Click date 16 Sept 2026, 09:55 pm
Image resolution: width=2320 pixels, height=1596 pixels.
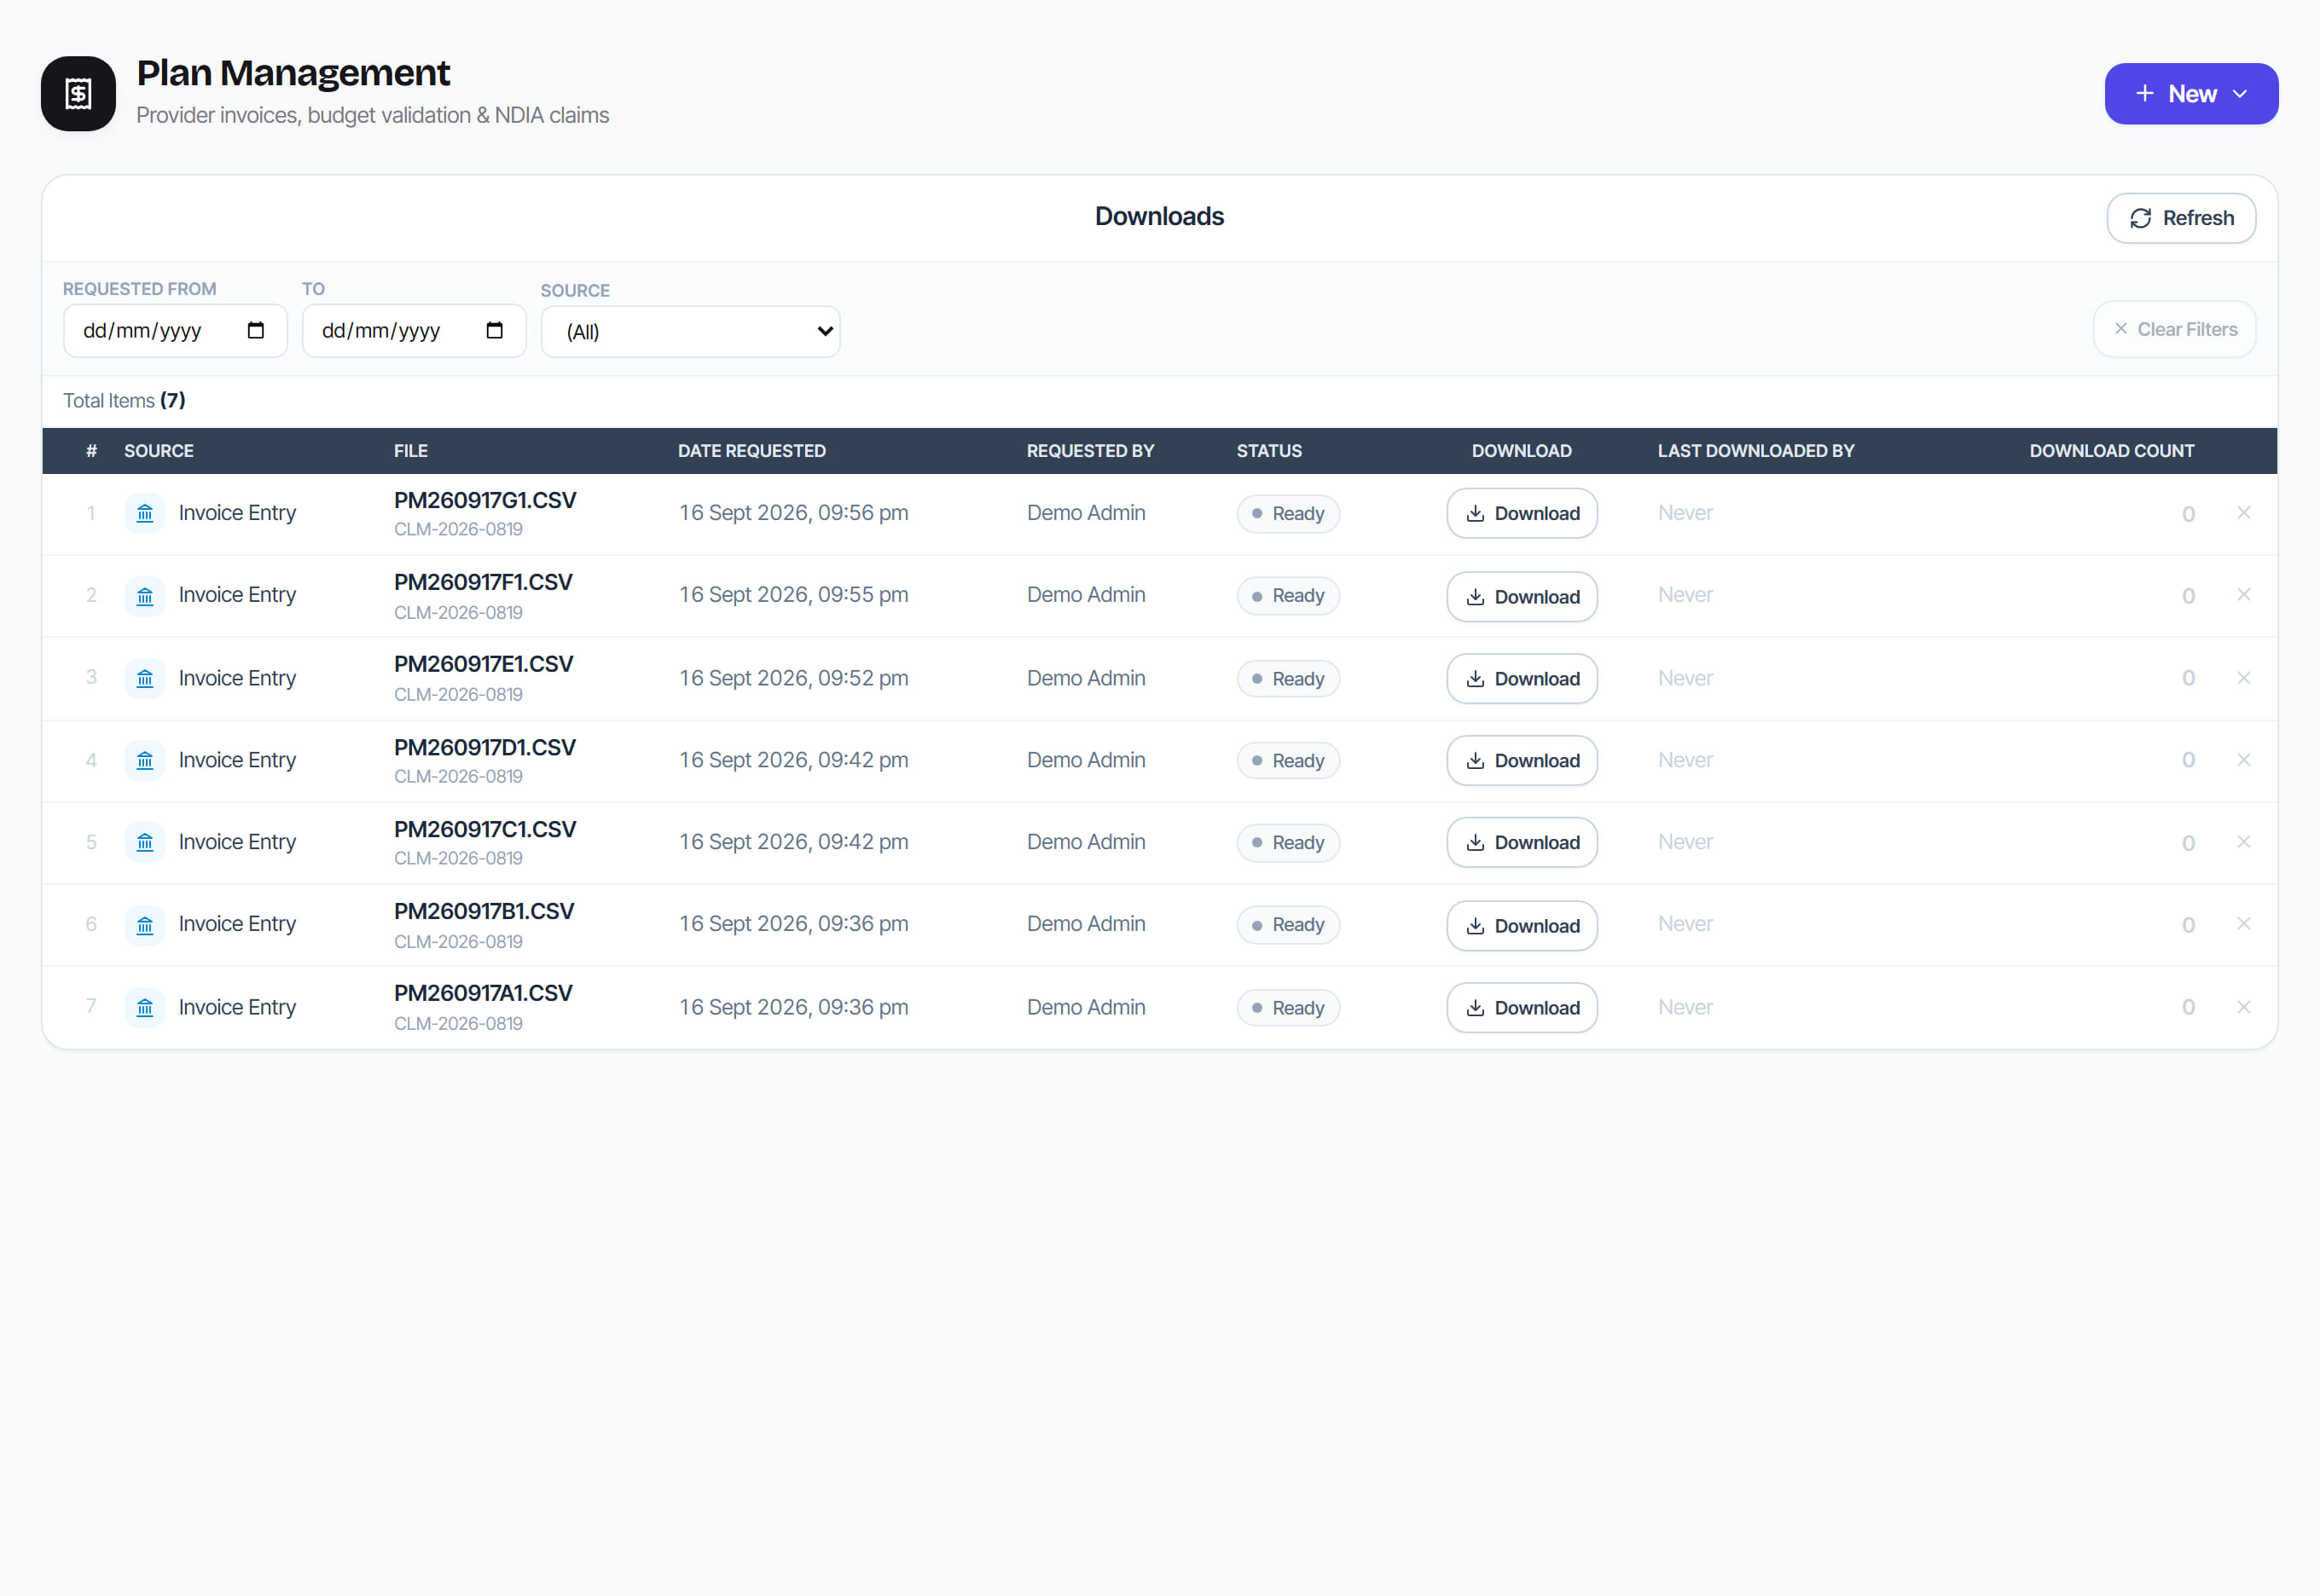[x=794, y=595]
